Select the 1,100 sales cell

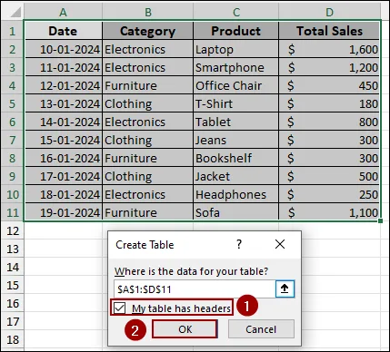tap(329, 212)
